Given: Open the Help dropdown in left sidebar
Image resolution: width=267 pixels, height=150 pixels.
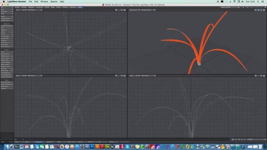Looking at the screenshot, I should (x=7, y=14).
